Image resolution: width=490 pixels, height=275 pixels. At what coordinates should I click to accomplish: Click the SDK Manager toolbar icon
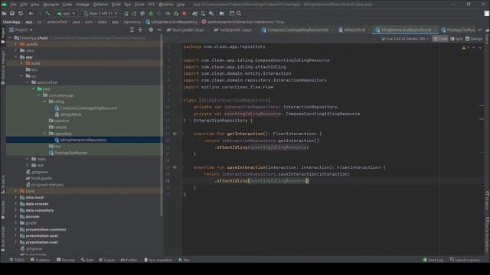(x=211, y=14)
